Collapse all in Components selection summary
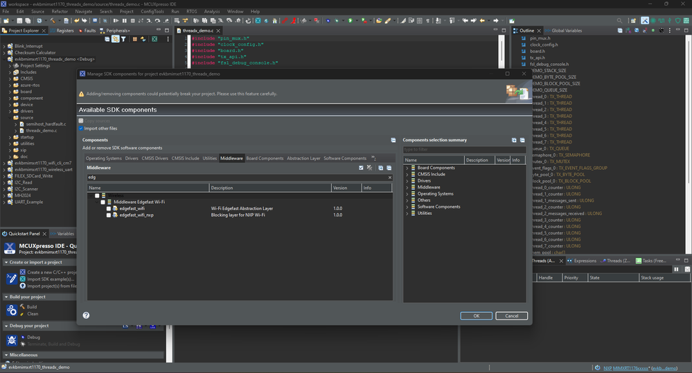This screenshot has width=692, height=373. (522, 140)
